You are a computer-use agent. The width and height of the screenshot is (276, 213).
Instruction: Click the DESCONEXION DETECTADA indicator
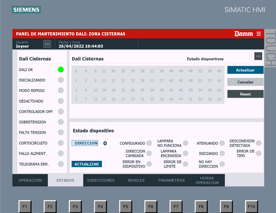click(259, 143)
